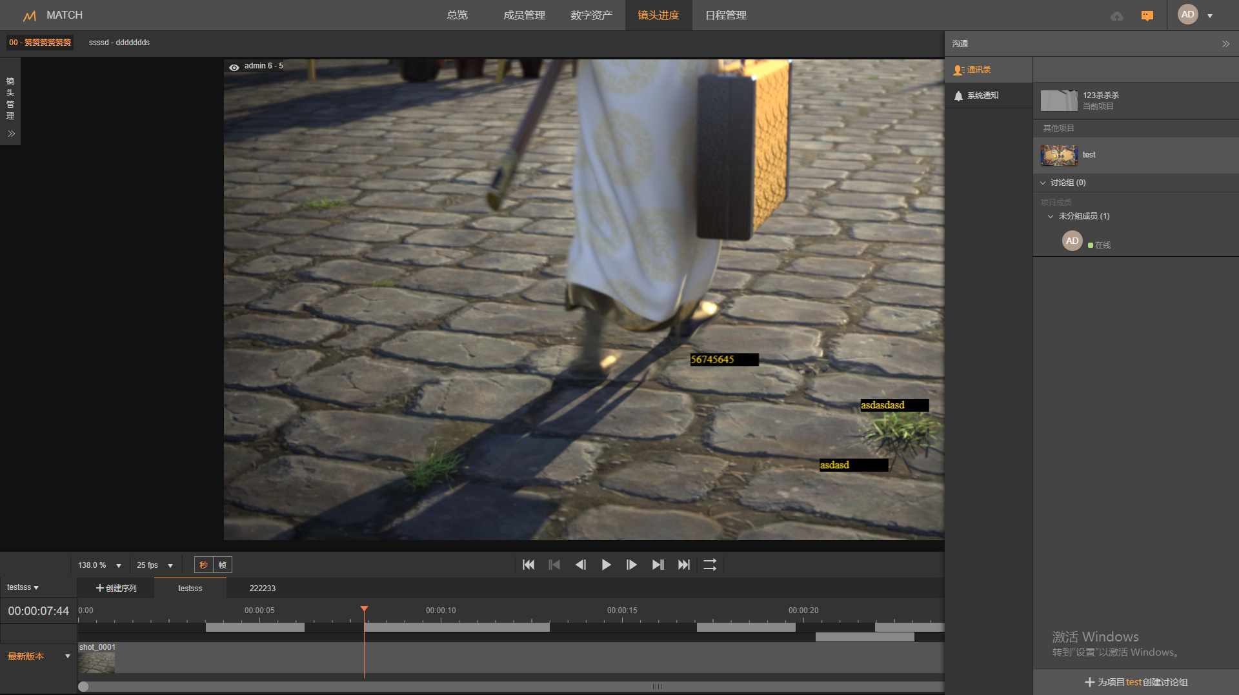The height and width of the screenshot is (695, 1239).
Task: Toggle the eye icon beside admin 6 - 5
Action: (234, 66)
